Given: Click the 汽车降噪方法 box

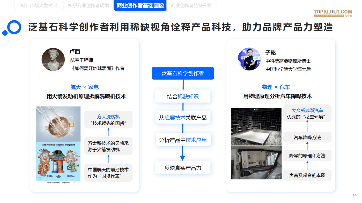Looking at the screenshot, I should point(307,137).
